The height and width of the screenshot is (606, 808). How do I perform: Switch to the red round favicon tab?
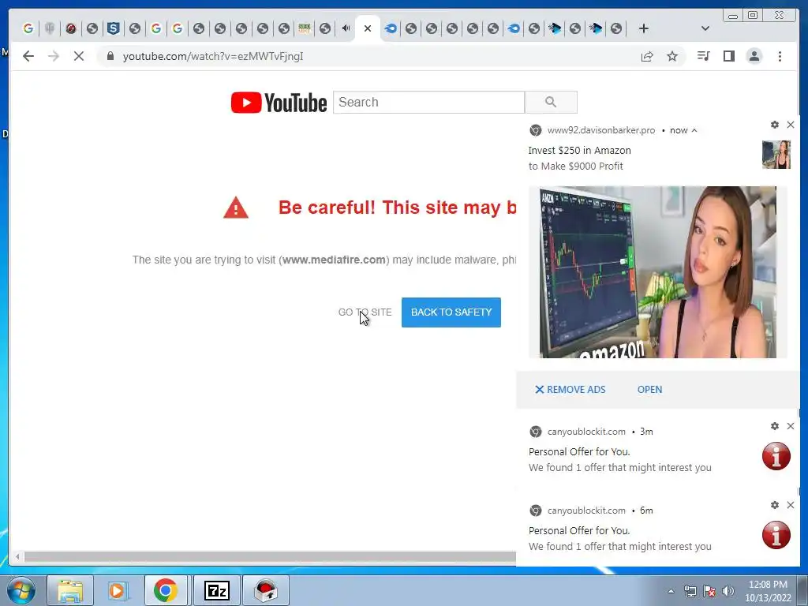pyautogui.click(x=70, y=28)
